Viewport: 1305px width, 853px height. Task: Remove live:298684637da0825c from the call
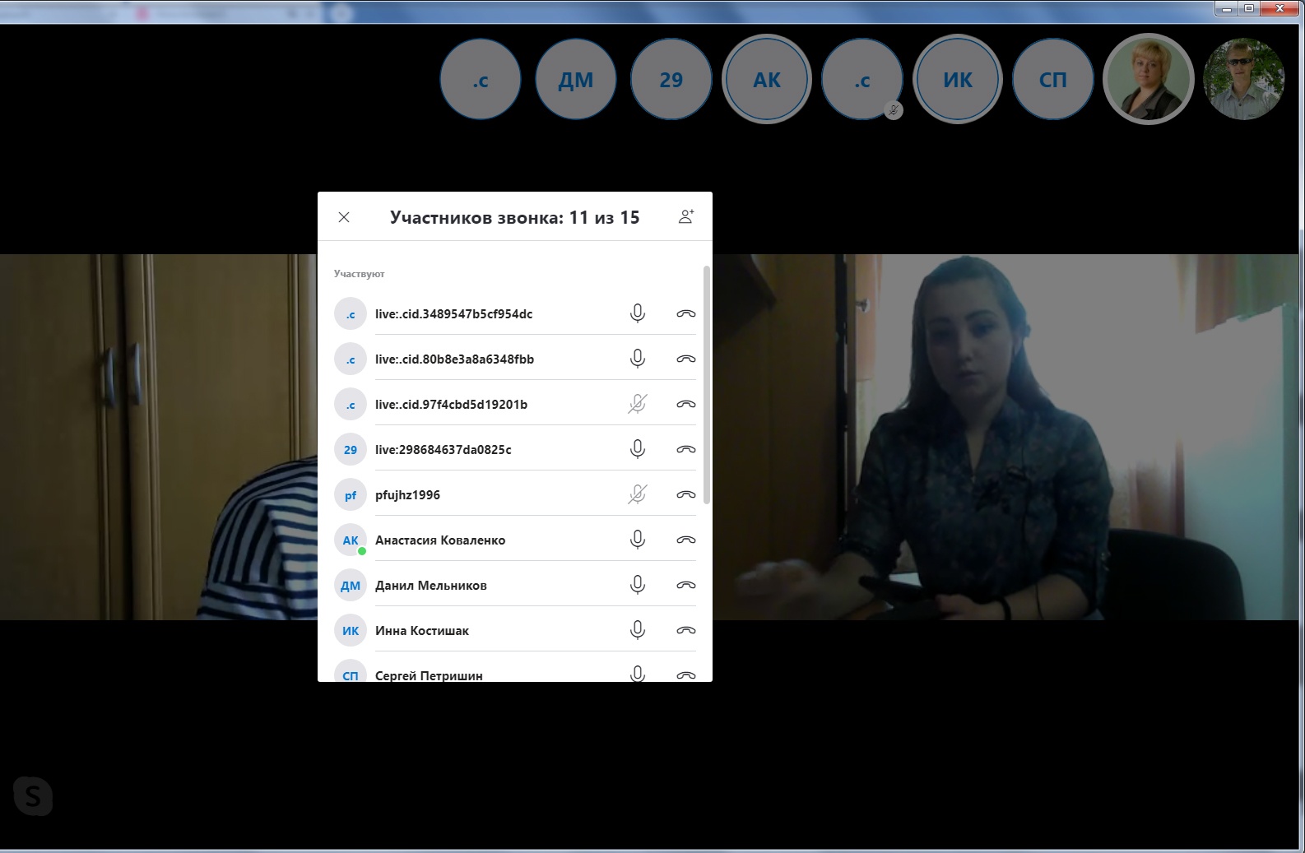click(x=685, y=449)
